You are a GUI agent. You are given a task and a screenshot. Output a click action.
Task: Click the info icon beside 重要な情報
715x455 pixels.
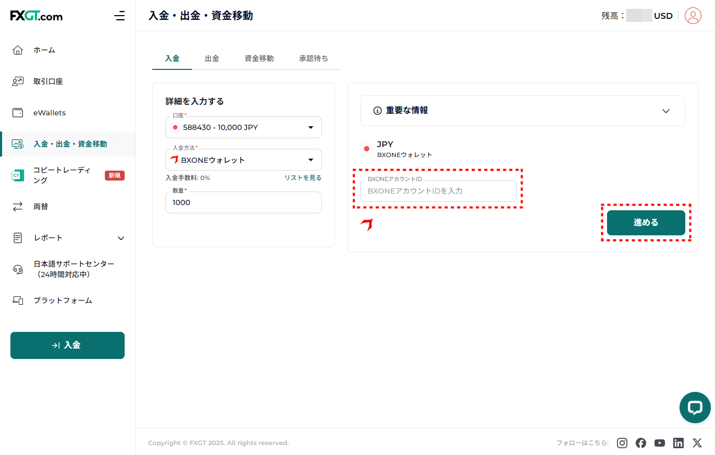click(x=378, y=111)
